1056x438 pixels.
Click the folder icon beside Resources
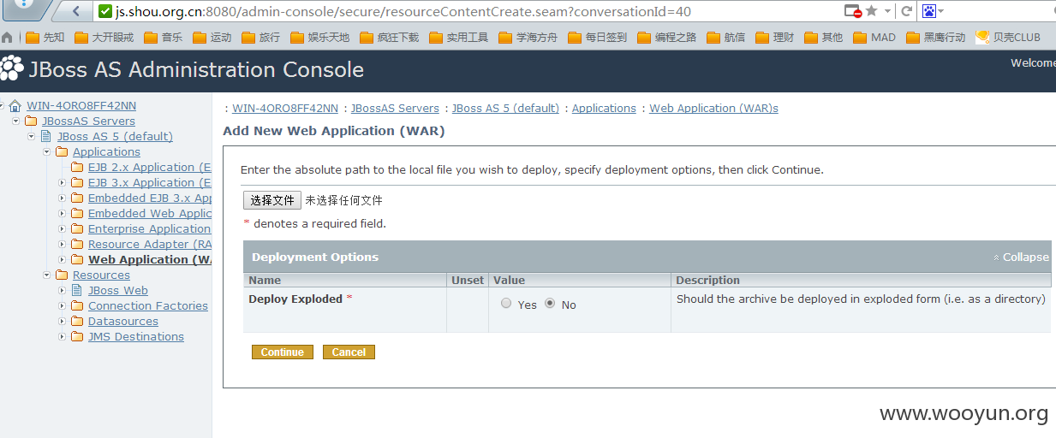point(62,275)
